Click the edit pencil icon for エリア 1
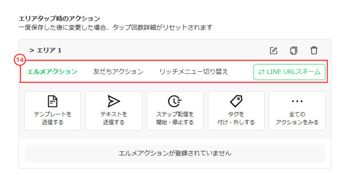 [273, 51]
